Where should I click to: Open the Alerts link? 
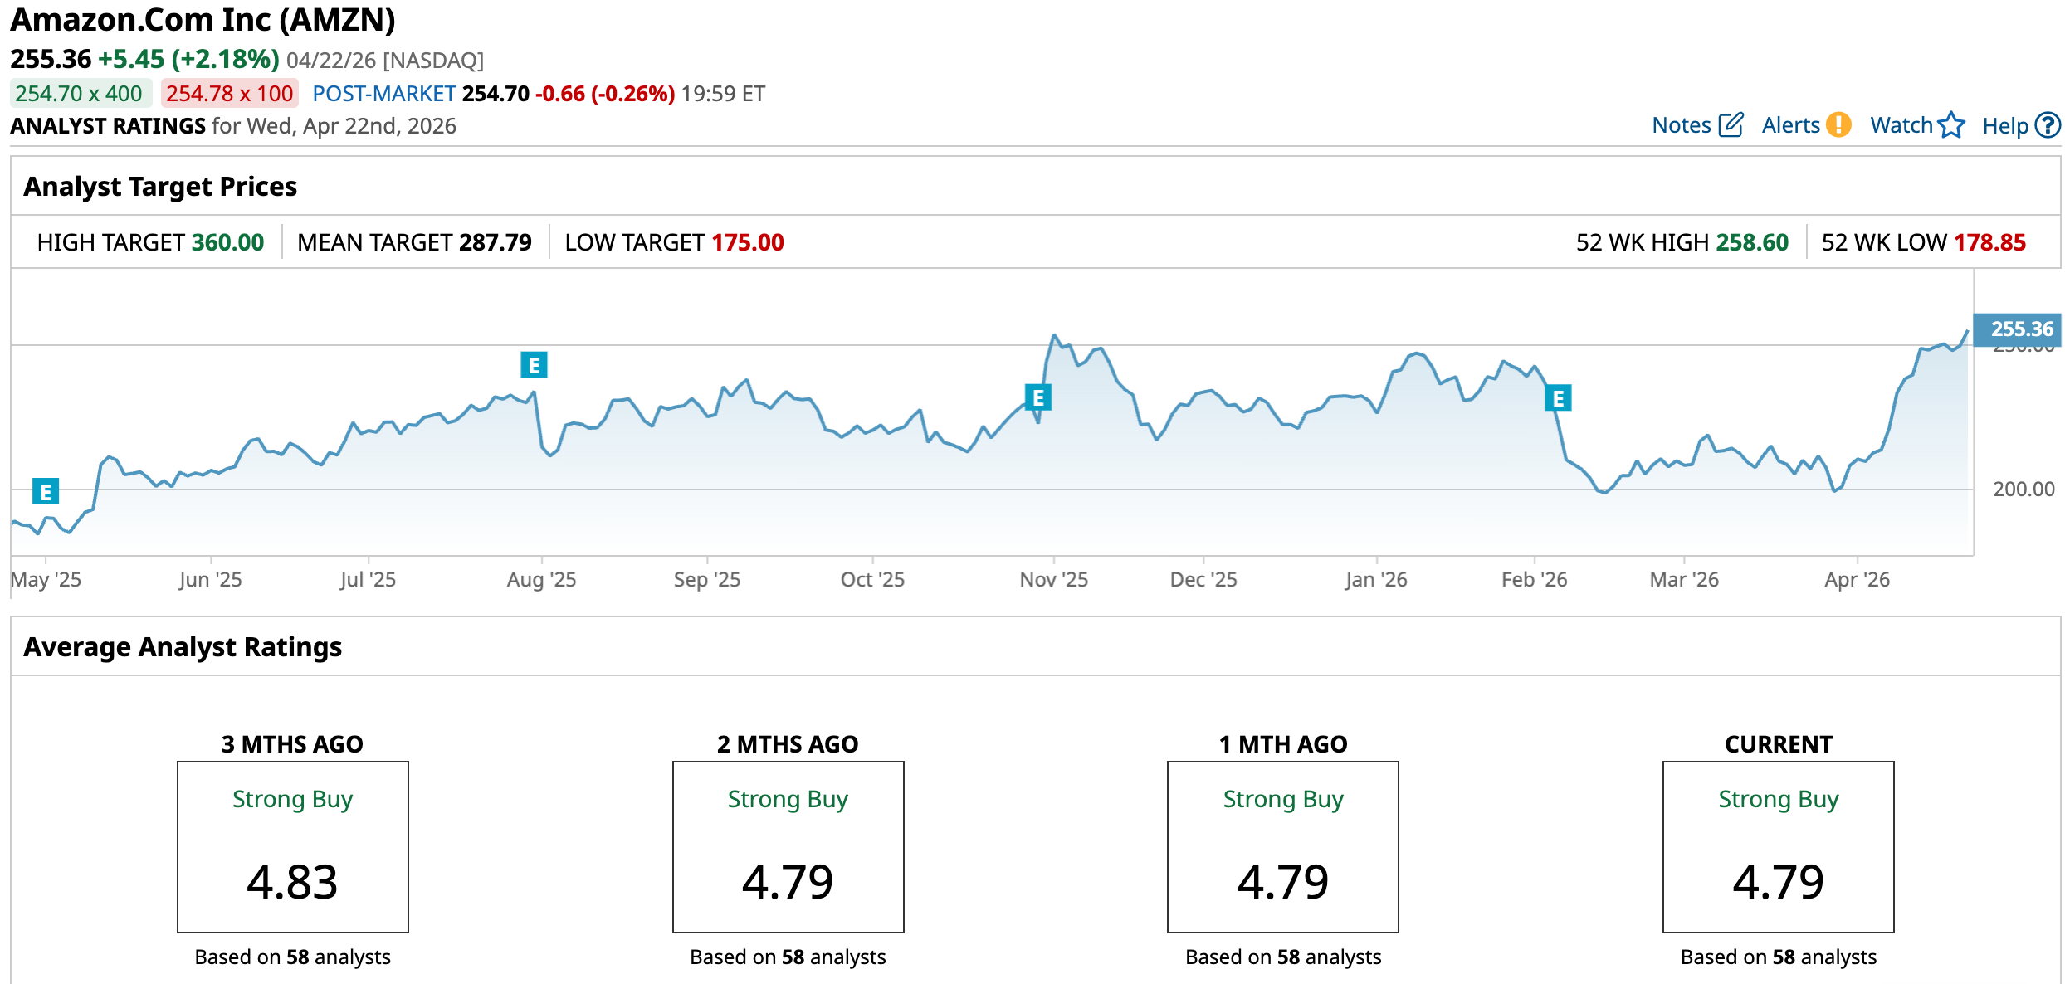[x=1790, y=125]
